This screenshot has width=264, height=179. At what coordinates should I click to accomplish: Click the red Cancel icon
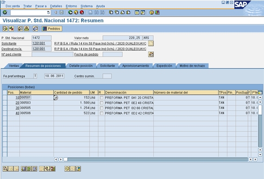coord(82,12)
